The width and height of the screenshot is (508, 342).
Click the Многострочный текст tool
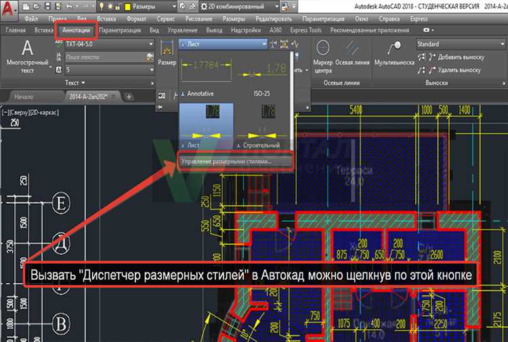[x=27, y=56]
